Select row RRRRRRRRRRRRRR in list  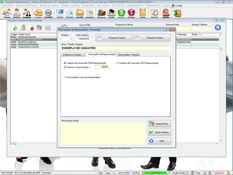pos(33,45)
